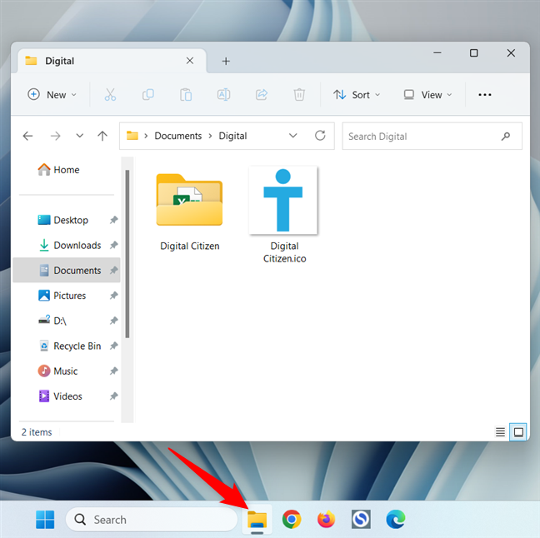Close the Digital tab

click(190, 61)
